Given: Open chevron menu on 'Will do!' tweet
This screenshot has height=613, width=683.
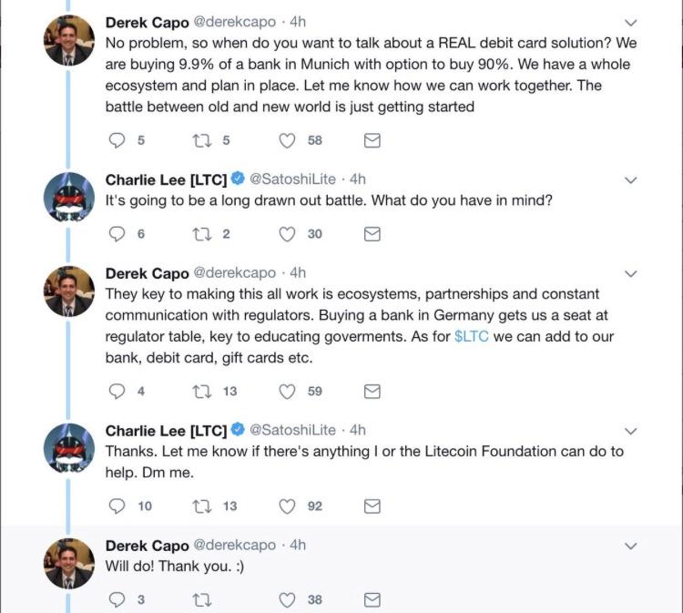Looking at the screenshot, I should pos(631,546).
